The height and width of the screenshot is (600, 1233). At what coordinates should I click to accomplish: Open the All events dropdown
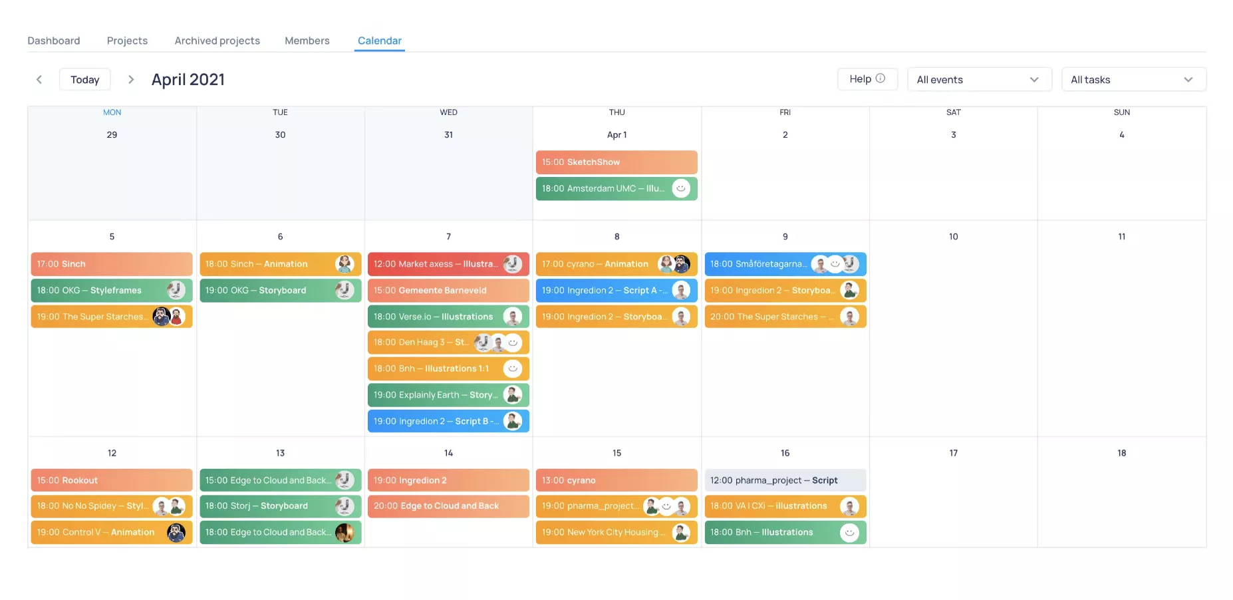[979, 80]
